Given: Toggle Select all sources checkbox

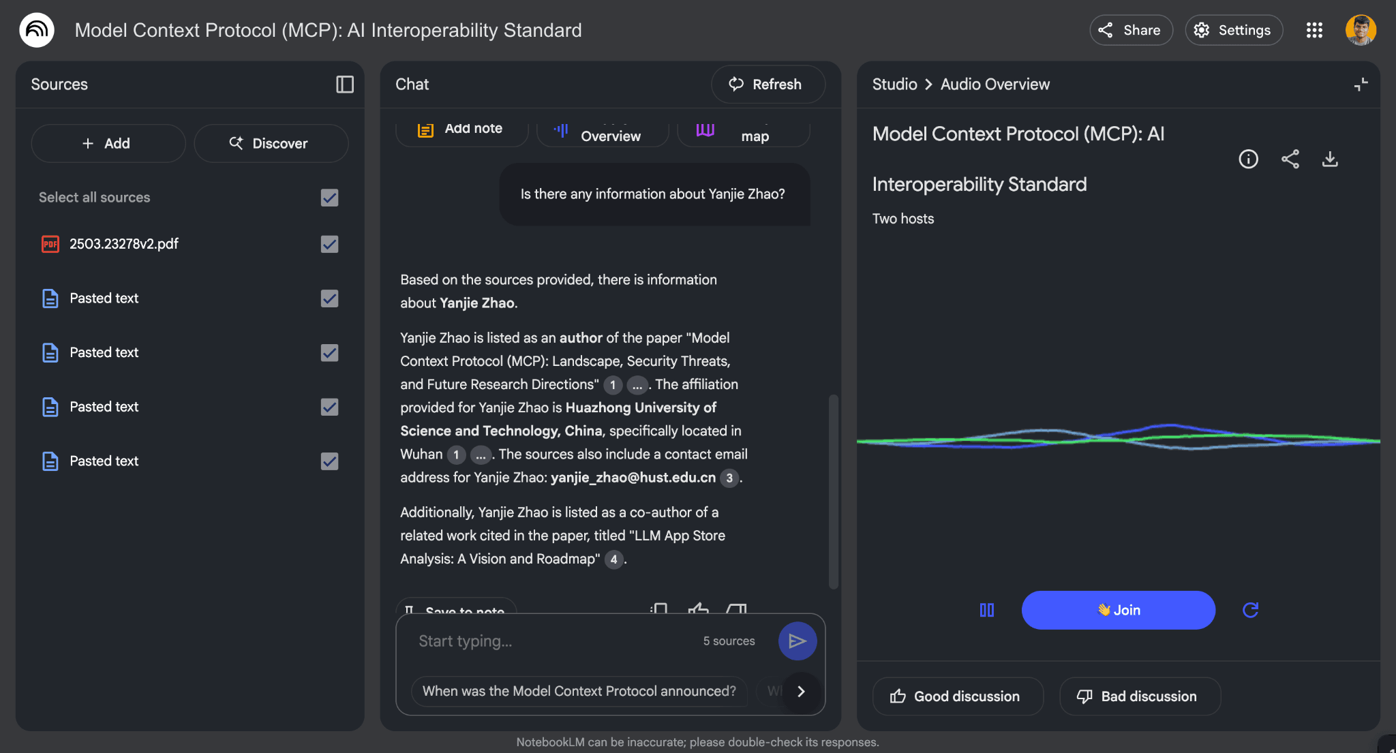Looking at the screenshot, I should (x=329, y=198).
